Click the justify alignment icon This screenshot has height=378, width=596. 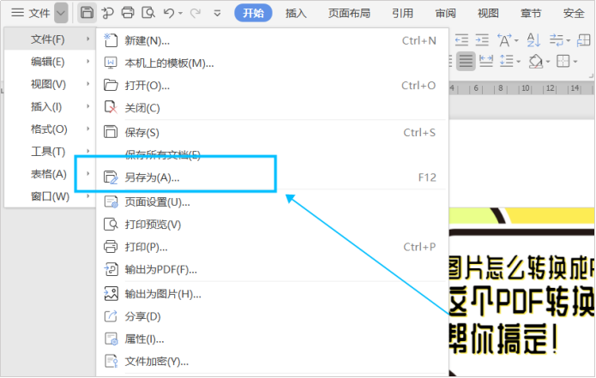coord(466,61)
